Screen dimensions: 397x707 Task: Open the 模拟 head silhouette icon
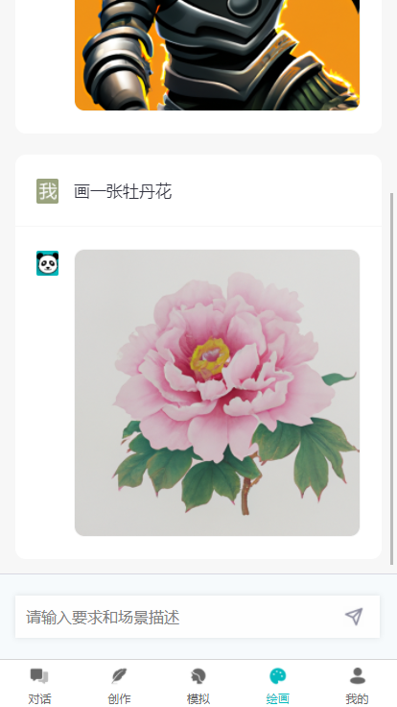[198, 676]
